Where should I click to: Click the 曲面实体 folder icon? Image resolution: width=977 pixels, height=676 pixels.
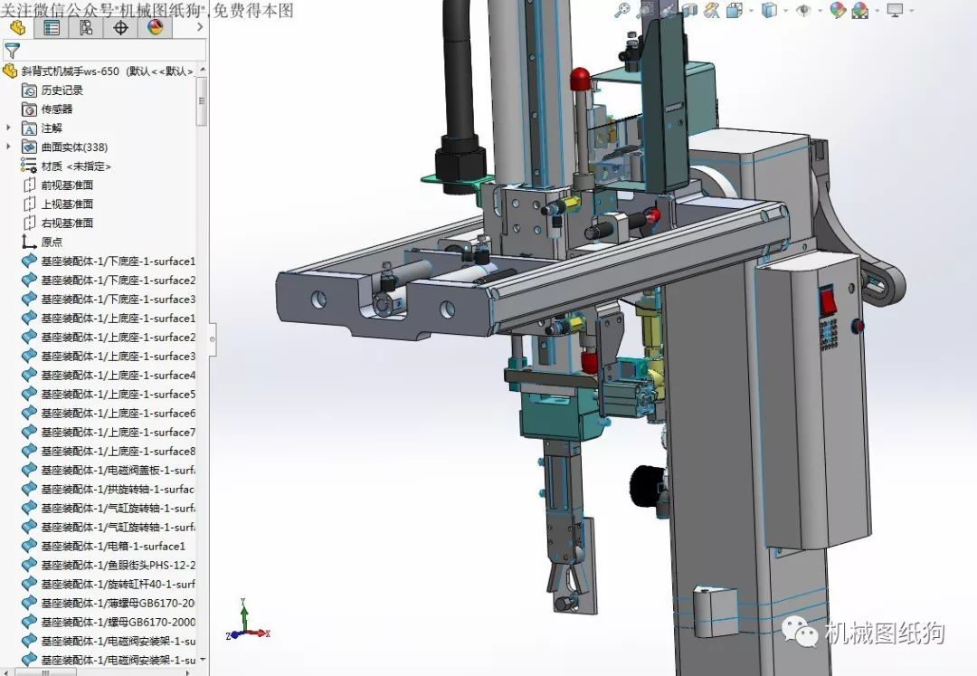point(29,147)
